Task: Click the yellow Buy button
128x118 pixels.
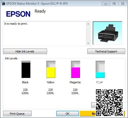Action: (x=87, y=114)
